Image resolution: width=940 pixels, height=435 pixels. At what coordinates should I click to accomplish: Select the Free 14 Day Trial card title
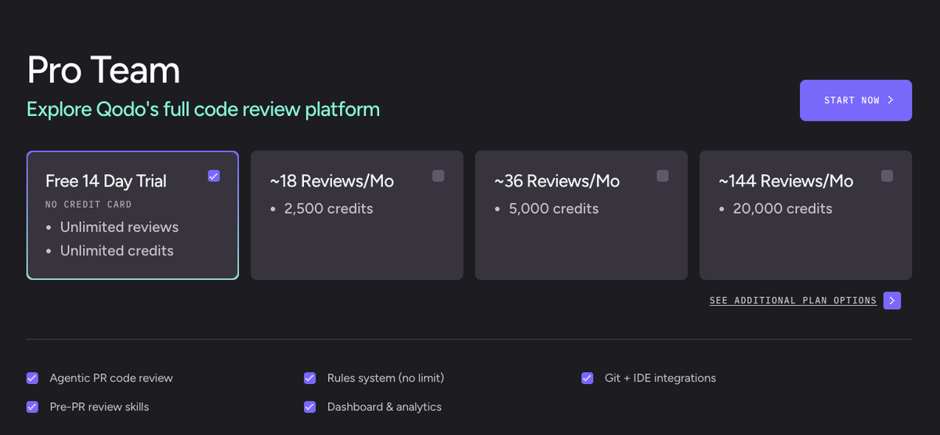click(x=106, y=181)
